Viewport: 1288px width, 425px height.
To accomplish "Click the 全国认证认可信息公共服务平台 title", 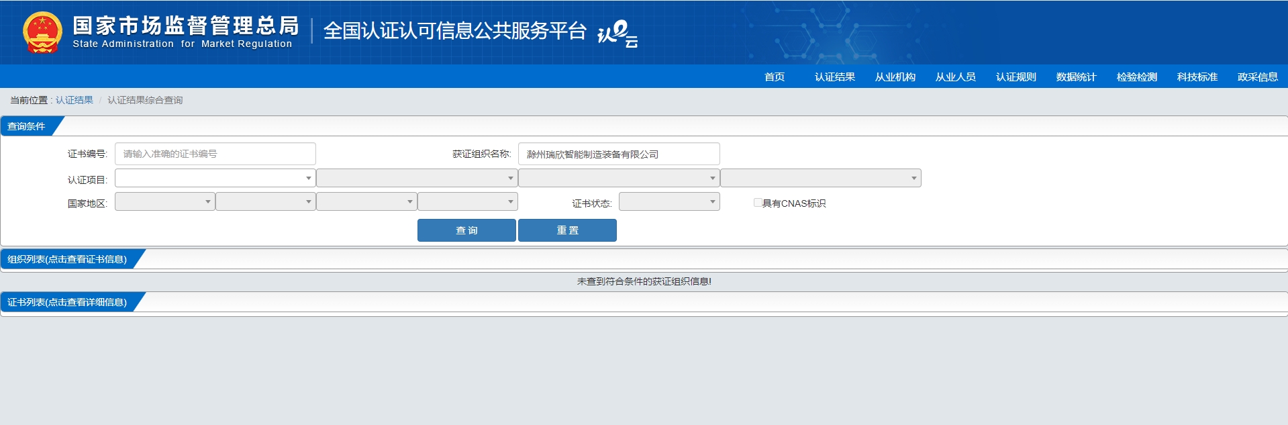I will pos(455,31).
